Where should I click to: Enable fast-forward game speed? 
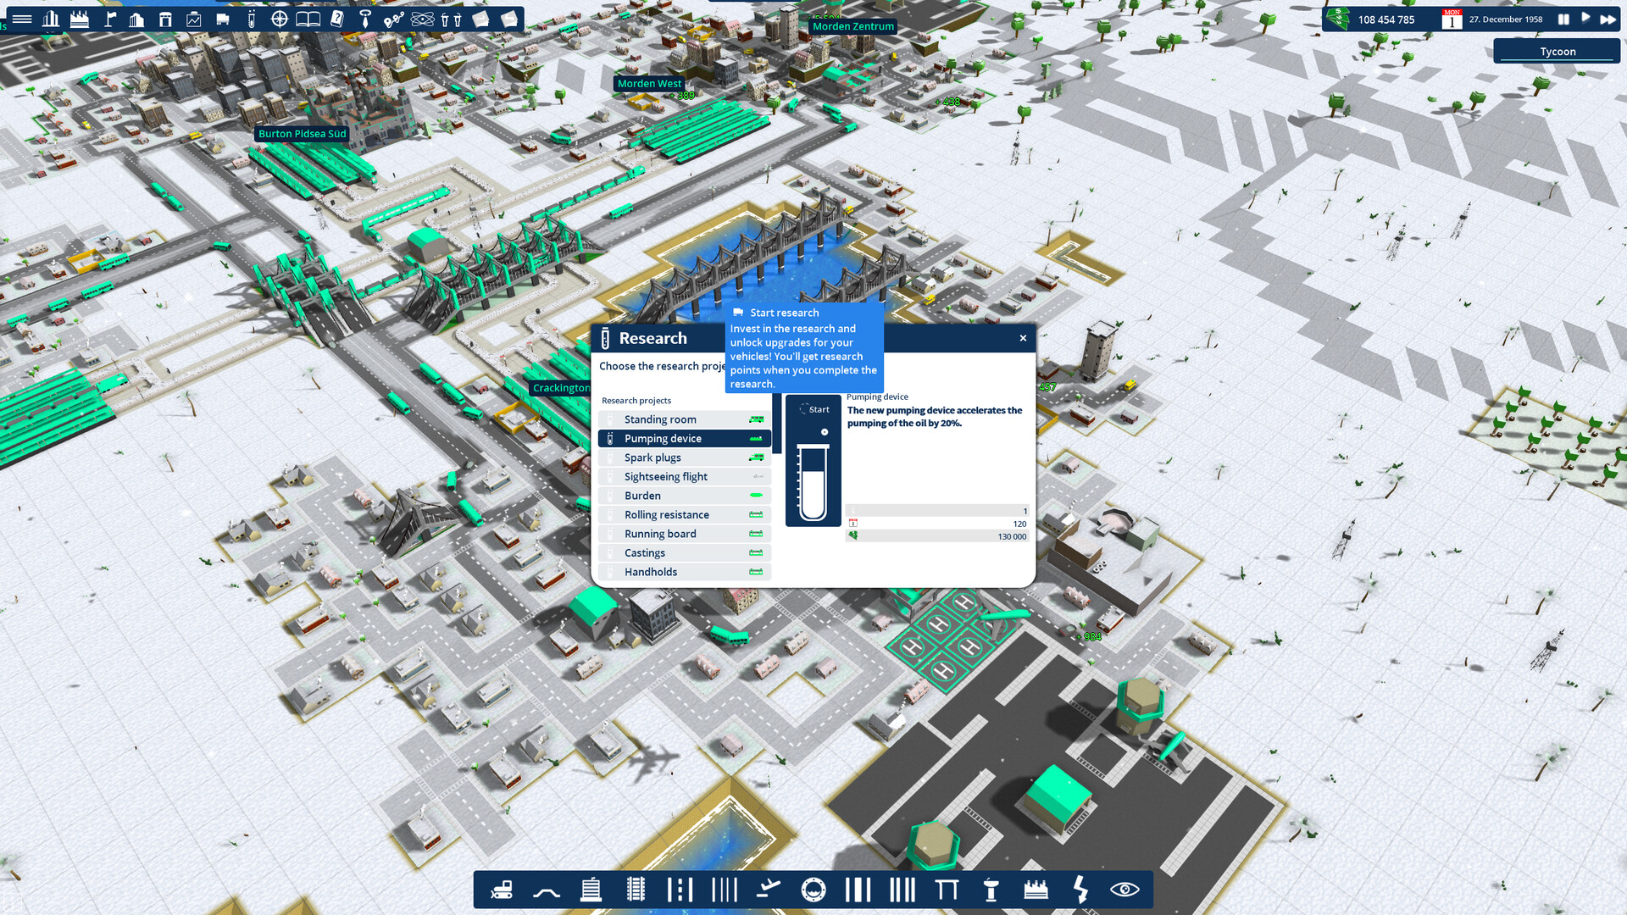click(x=1606, y=18)
